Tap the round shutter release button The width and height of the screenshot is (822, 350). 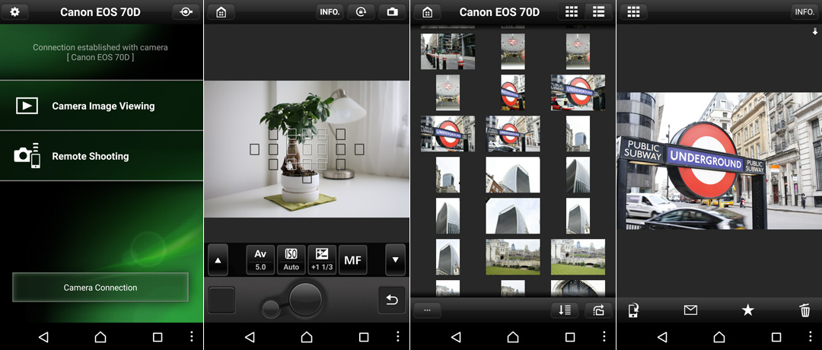[305, 299]
